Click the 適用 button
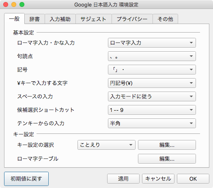 pos(123,179)
